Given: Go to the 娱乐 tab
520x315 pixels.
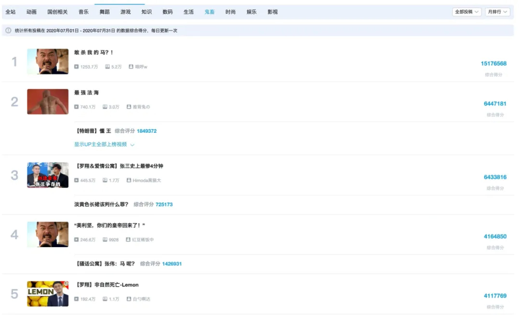Looking at the screenshot, I should [251, 12].
